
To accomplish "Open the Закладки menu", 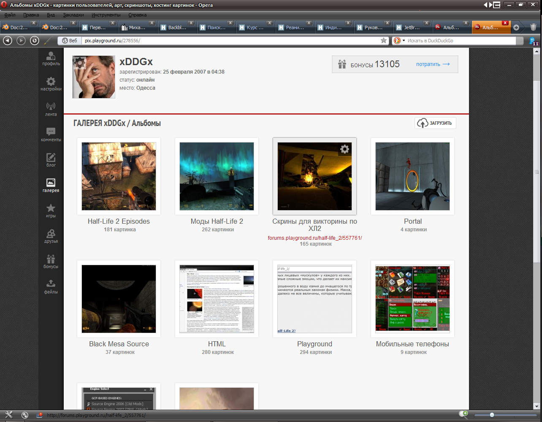I will click(x=73, y=15).
